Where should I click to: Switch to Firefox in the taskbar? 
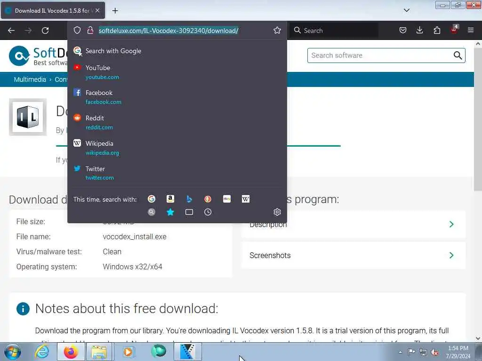(x=71, y=352)
